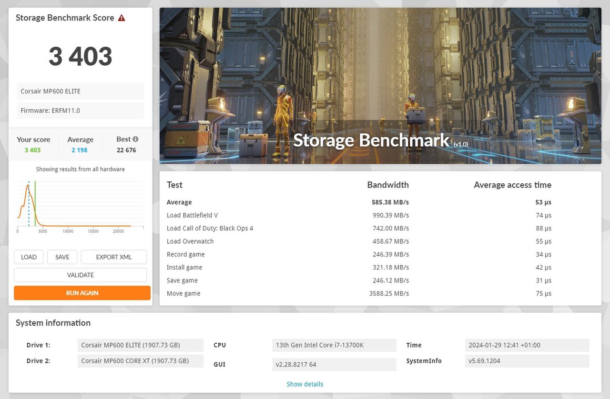Click the Best score value 22 676
Screen dimensions: 610x399
click(x=126, y=150)
